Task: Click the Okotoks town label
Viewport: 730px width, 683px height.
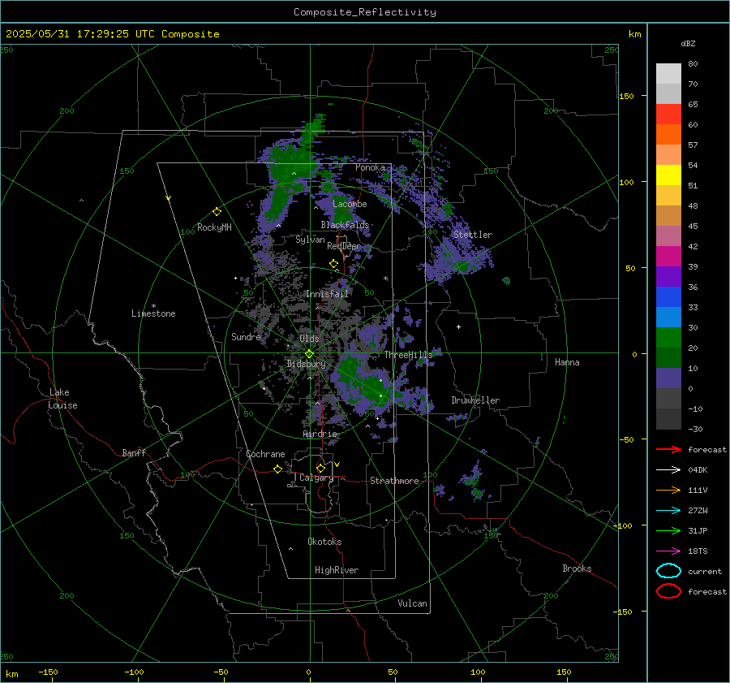Action: click(x=324, y=542)
